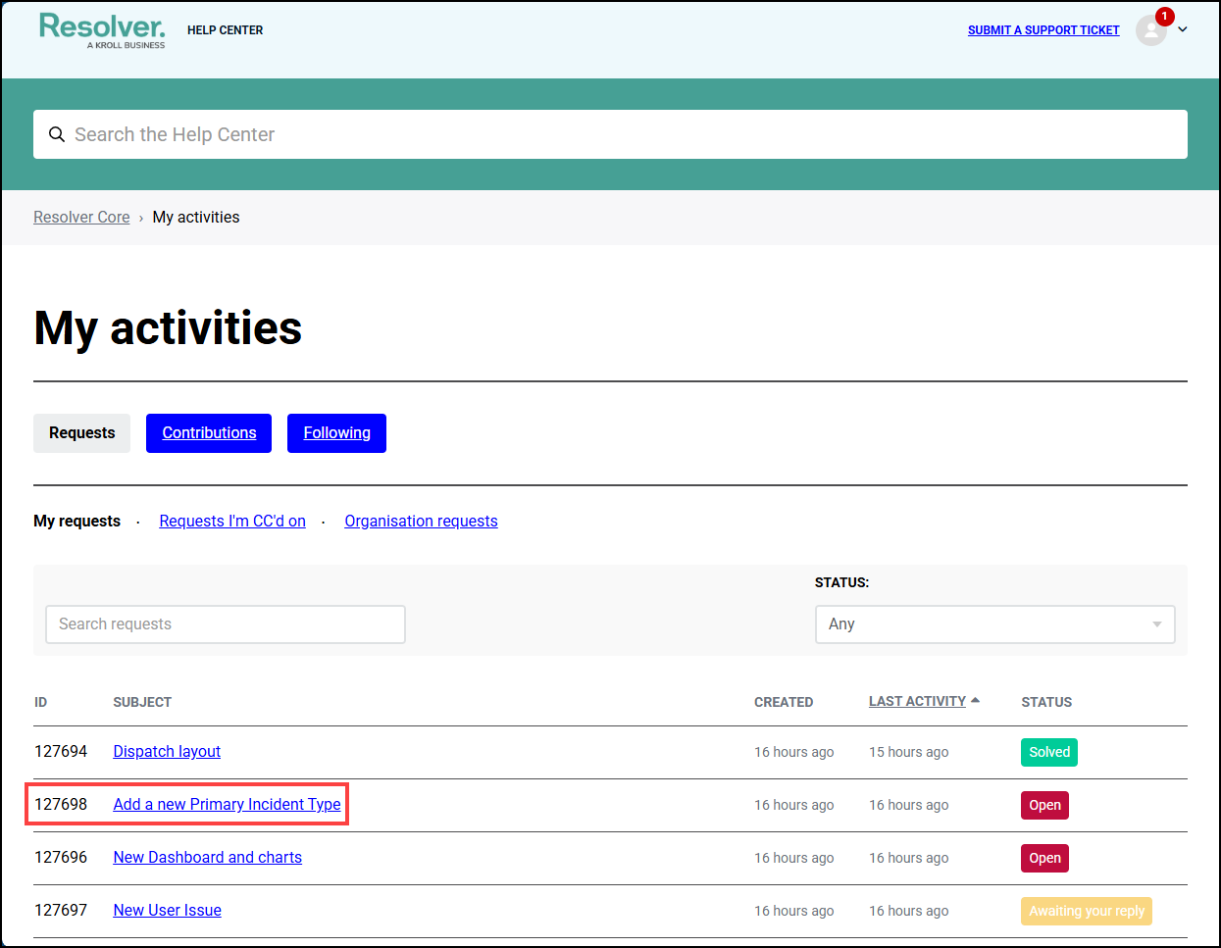1221x948 pixels.
Task: Open the Dispatch layout request
Action: [167, 752]
